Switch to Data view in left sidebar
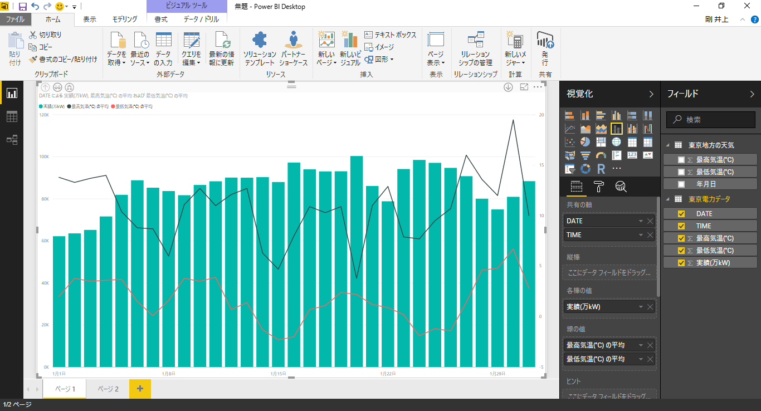Viewport: 761px width, 411px height. [x=12, y=116]
